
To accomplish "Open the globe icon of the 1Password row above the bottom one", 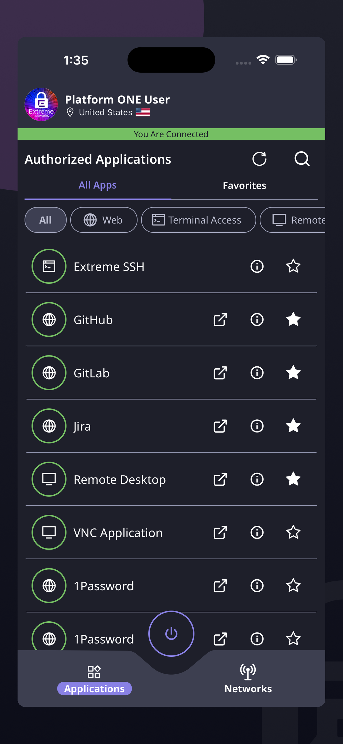I will [x=49, y=585].
